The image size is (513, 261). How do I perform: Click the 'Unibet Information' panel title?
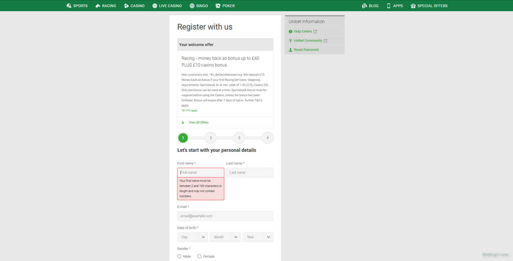pos(307,22)
